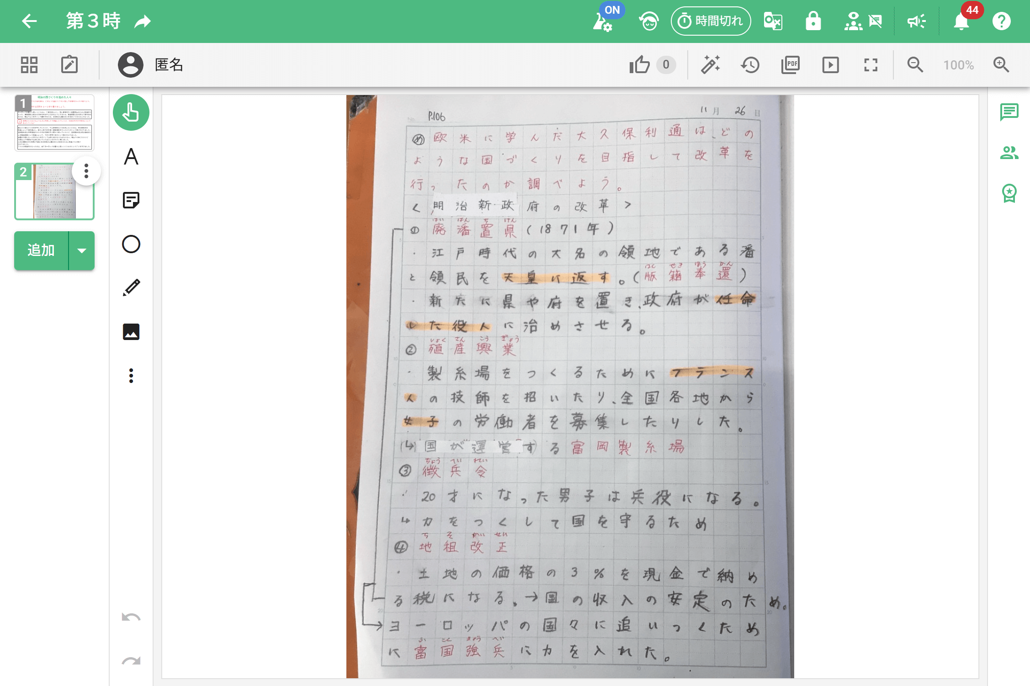The image size is (1030, 686).
Task: Select the pen drawing tool
Action: 131,287
